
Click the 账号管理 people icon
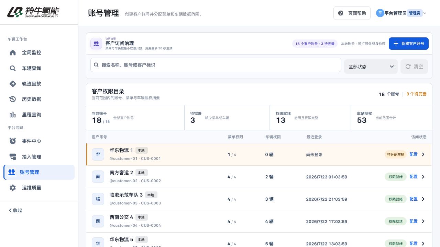click(12, 172)
